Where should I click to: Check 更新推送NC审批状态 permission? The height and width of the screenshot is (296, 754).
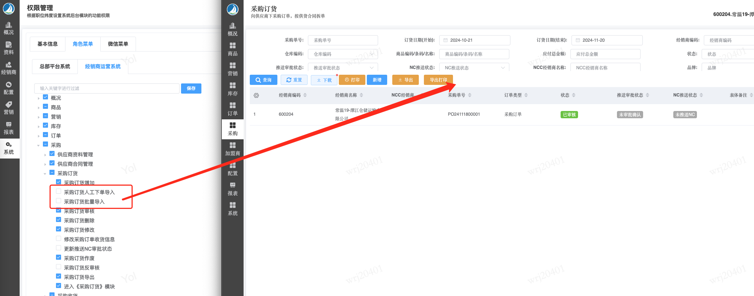(x=59, y=248)
